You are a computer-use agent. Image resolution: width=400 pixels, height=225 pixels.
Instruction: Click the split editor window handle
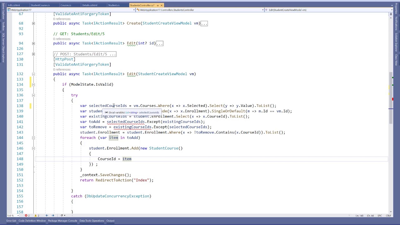[x=391, y=14]
